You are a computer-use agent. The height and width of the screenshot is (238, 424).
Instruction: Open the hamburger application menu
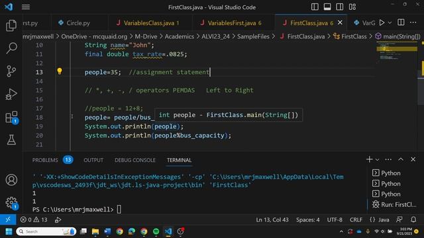[26, 7]
